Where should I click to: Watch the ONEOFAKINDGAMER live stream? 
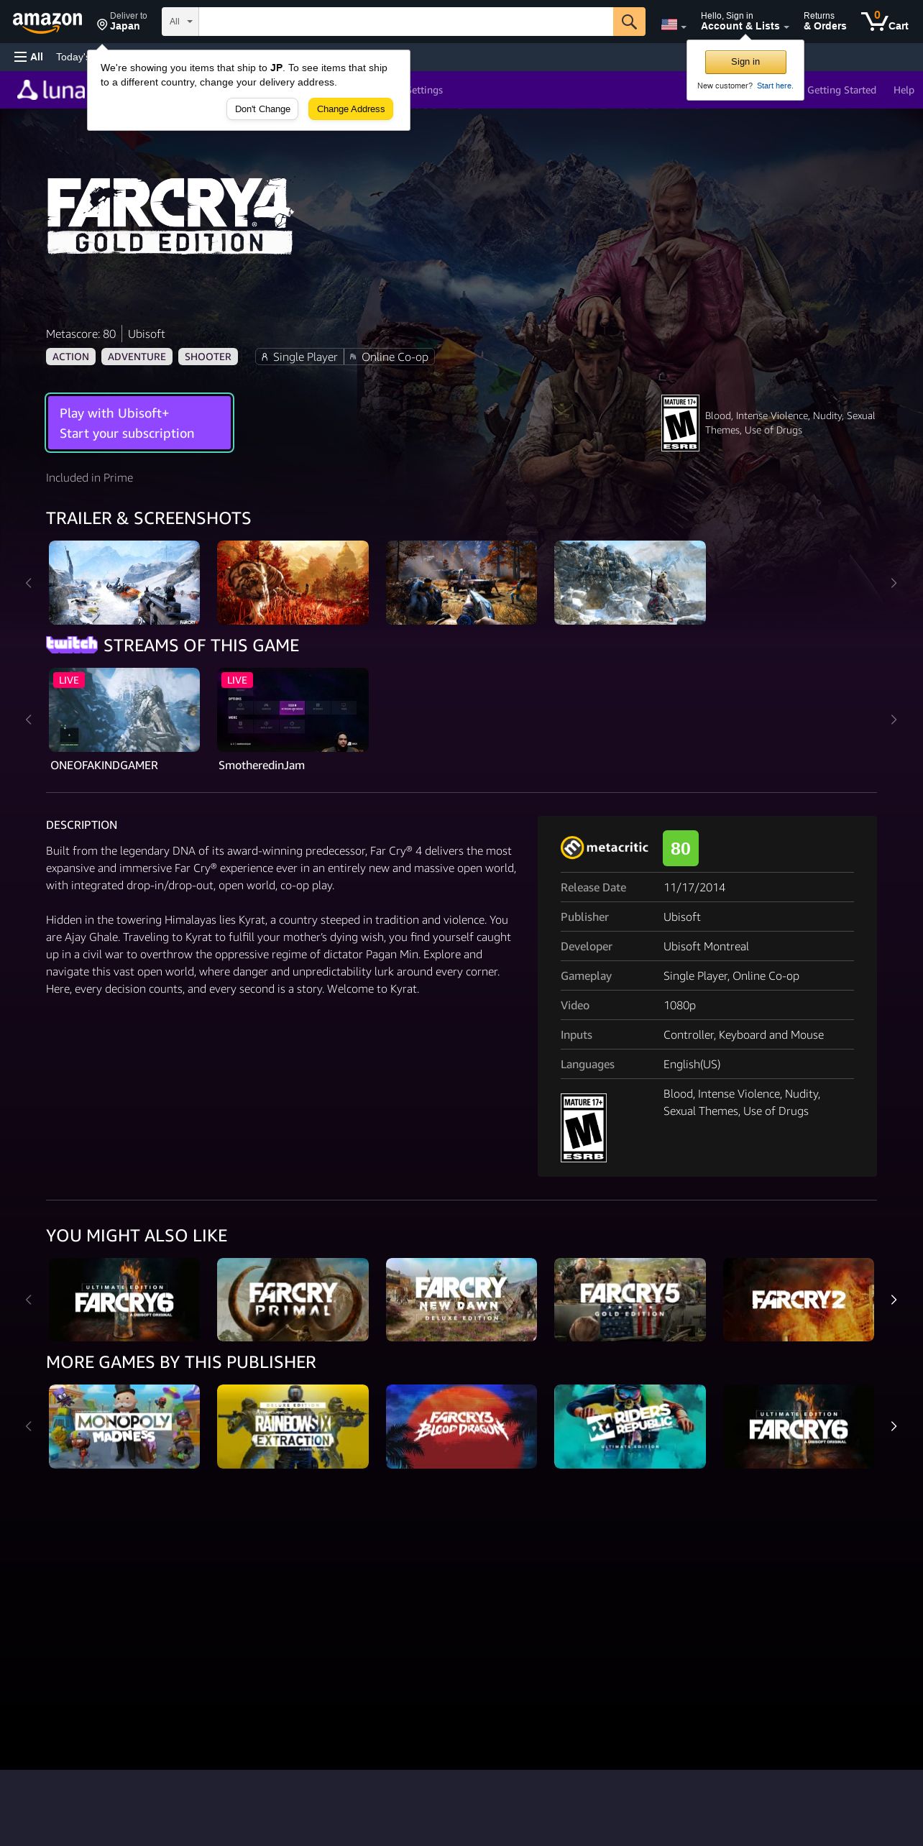[x=124, y=710]
